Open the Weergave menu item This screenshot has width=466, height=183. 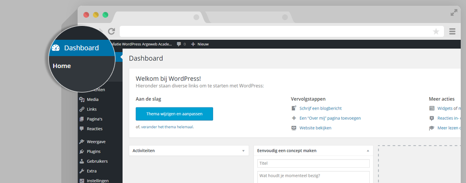click(x=96, y=142)
